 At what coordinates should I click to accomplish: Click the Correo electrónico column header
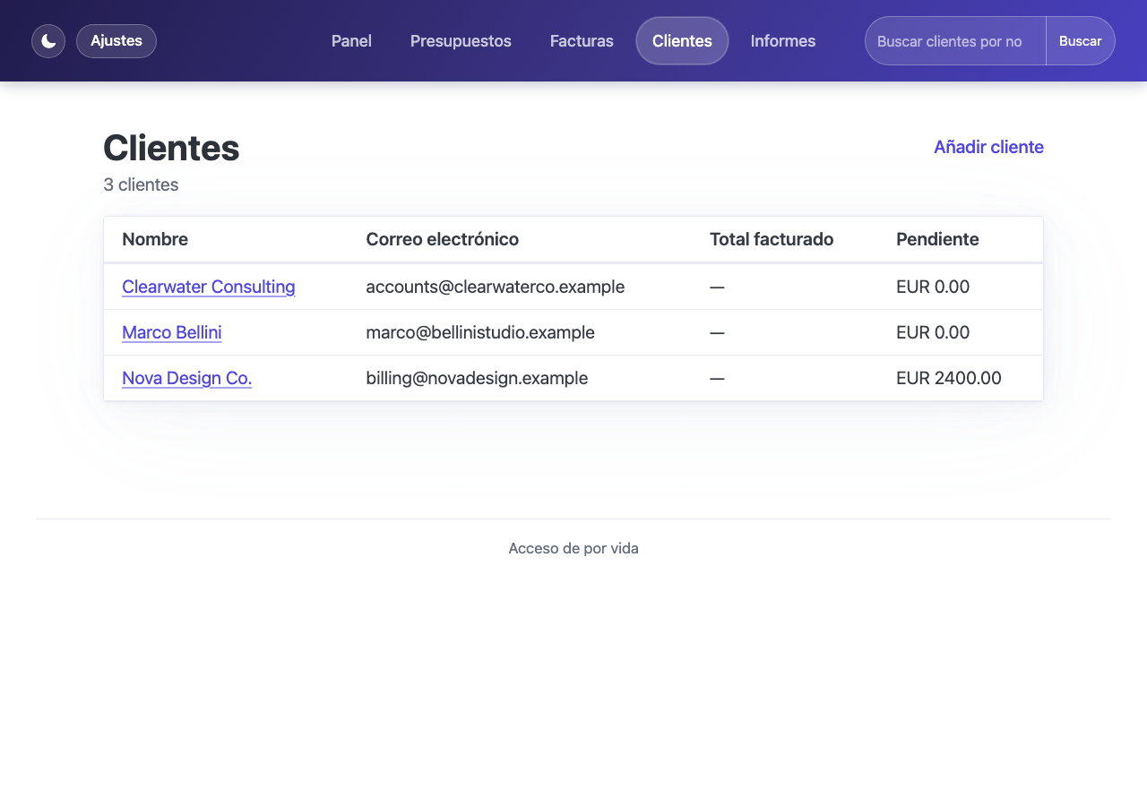point(443,239)
